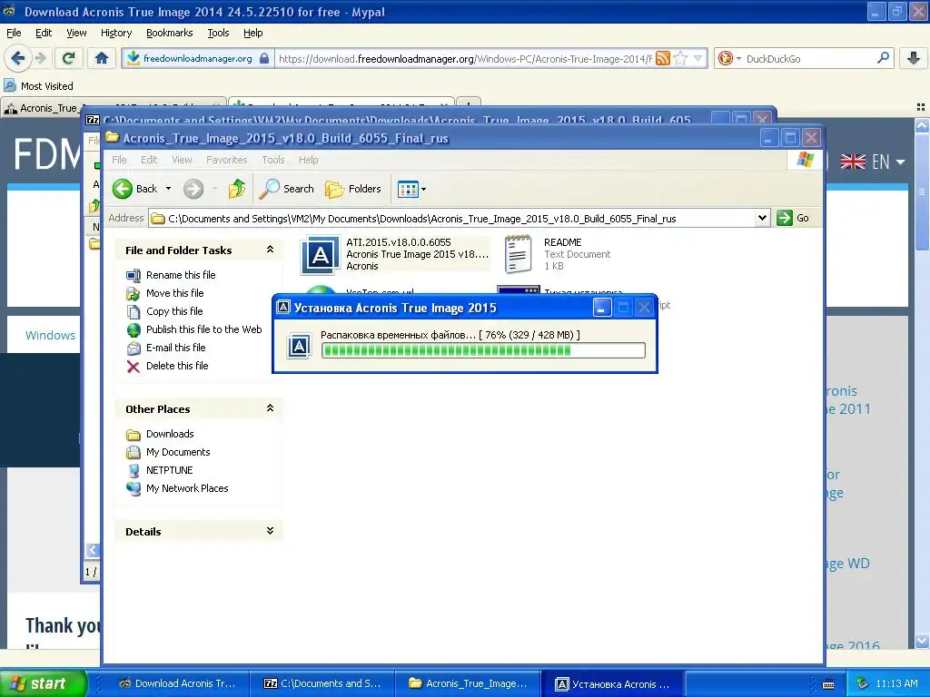Toggle the Folders pane in Explorer

[x=353, y=189]
